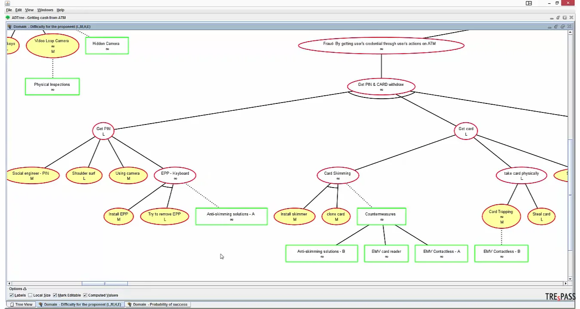Select the Anti-skimming solutions - A countermeasure node
The height and width of the screenshot is (309, 580).
pyautogui.click(x=231, y=216)
